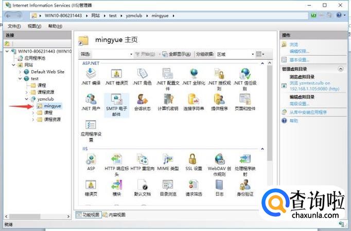This screenshot has width=351, height=231.
Task: Click the 浏览 action link
Action: click(x=294, y=45)
